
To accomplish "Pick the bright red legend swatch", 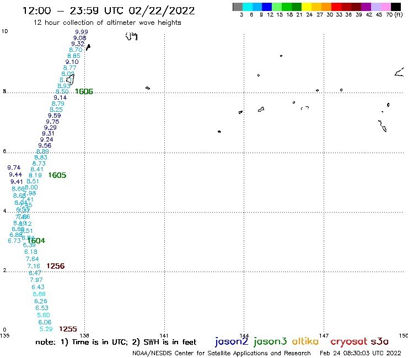I will (336, 7).
